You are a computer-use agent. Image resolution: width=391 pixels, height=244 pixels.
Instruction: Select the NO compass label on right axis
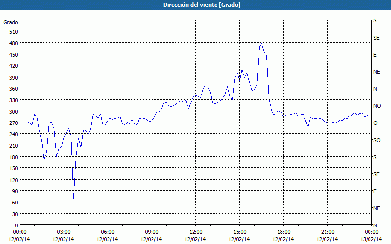coord(377,106)
